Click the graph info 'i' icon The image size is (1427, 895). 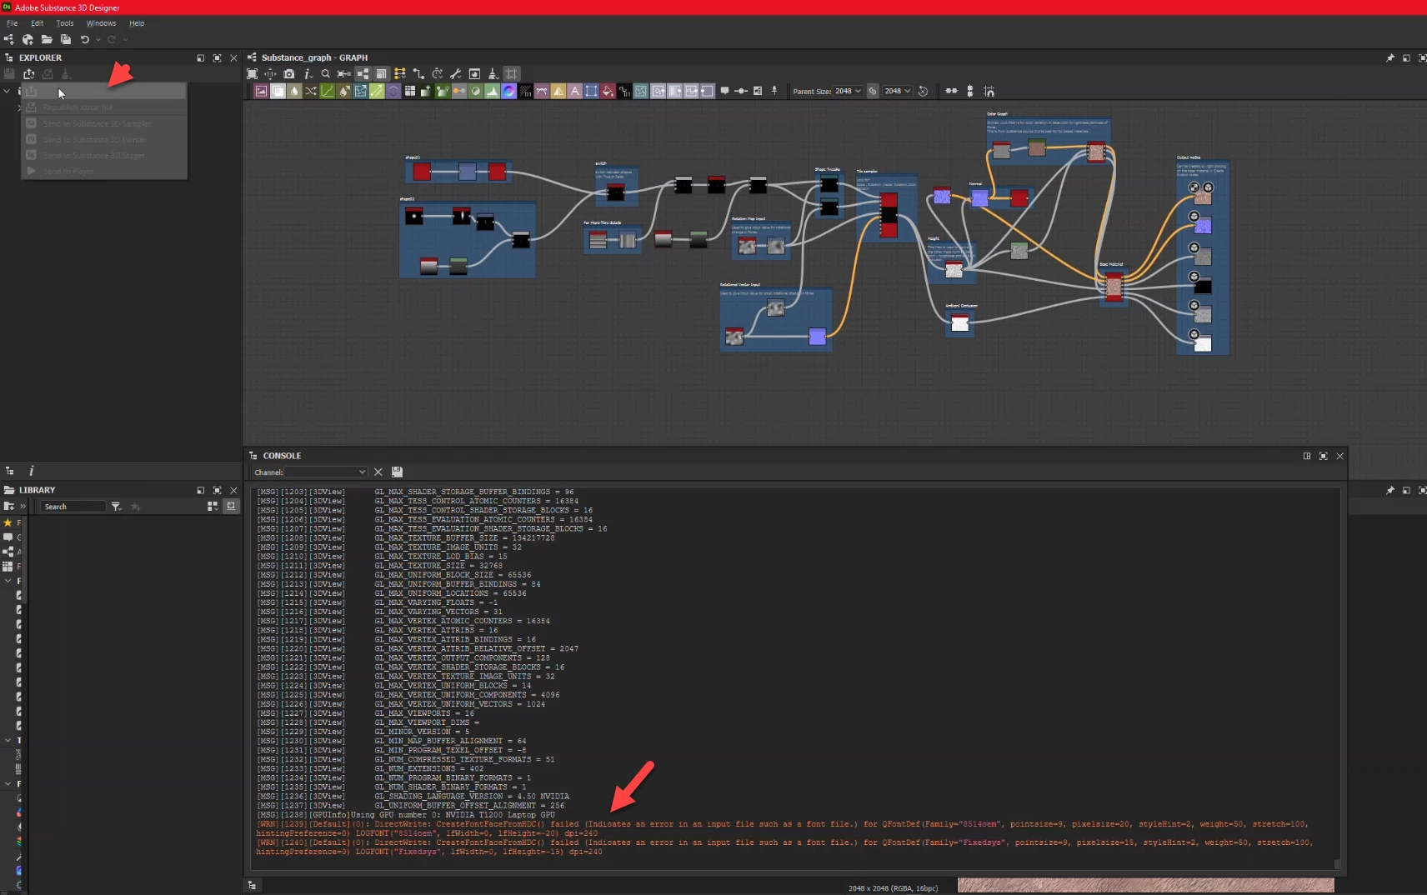pos(308,74)
